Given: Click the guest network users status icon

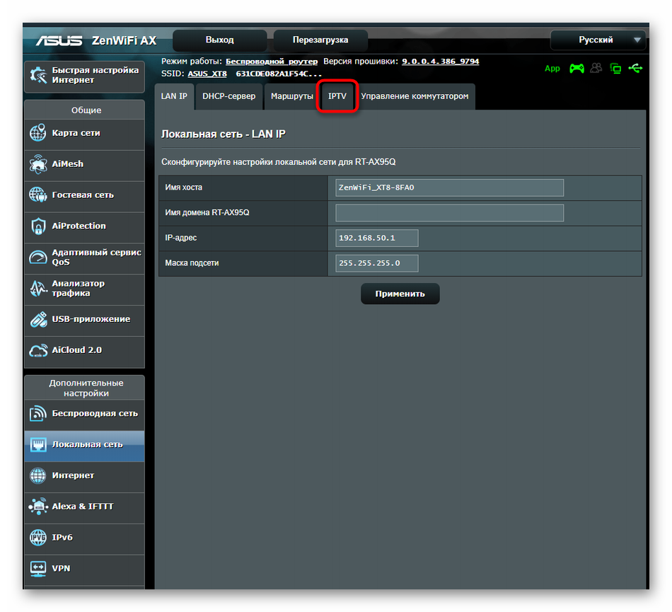Looking at the screenshot, I should coord(596,69).
